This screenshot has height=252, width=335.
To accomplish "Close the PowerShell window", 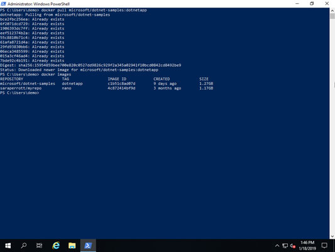I will [327, 4].
